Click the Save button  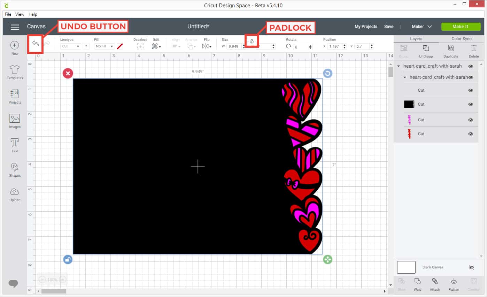[389, 26]
